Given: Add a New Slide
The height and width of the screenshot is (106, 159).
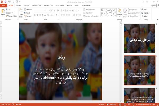Looking at the screenshot, I should click(x=21, y=13).
